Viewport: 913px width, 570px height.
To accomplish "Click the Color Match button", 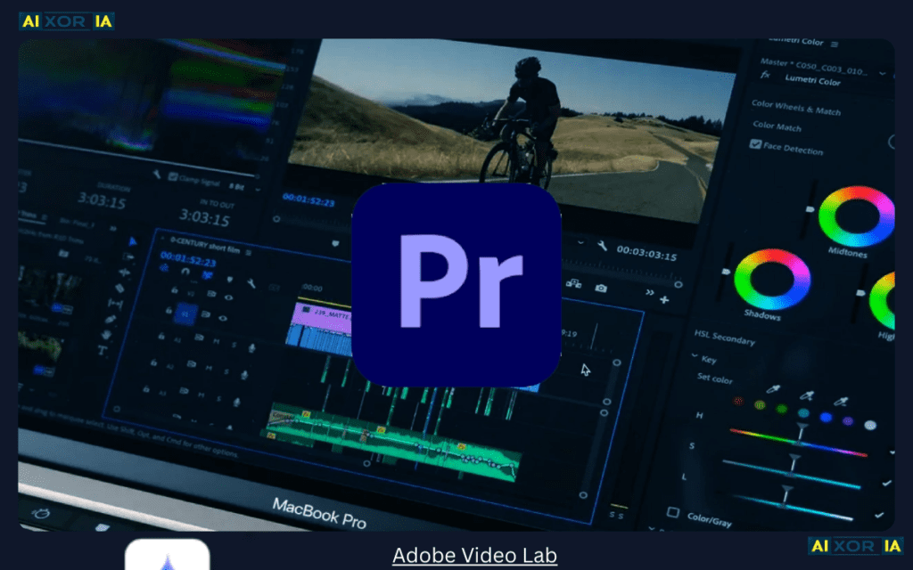I will point(777,125).
